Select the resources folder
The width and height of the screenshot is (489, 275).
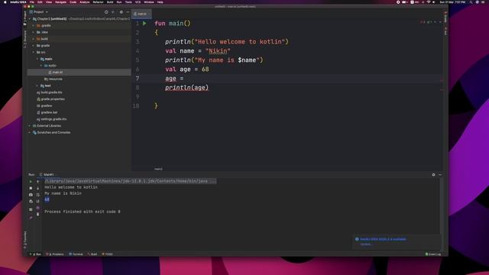[x=53, y=79]
